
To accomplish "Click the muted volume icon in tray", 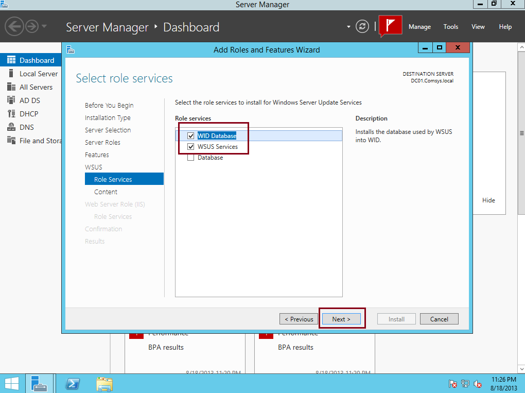I will click(478, 384).
